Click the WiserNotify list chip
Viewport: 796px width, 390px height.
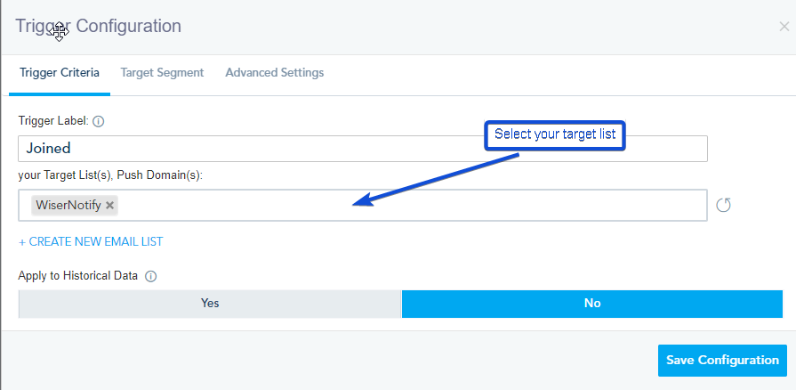pos(75,206)
